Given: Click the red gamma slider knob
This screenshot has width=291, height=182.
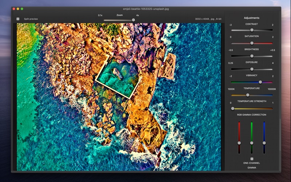Looking at the screenshot, I should coord(239,143).
